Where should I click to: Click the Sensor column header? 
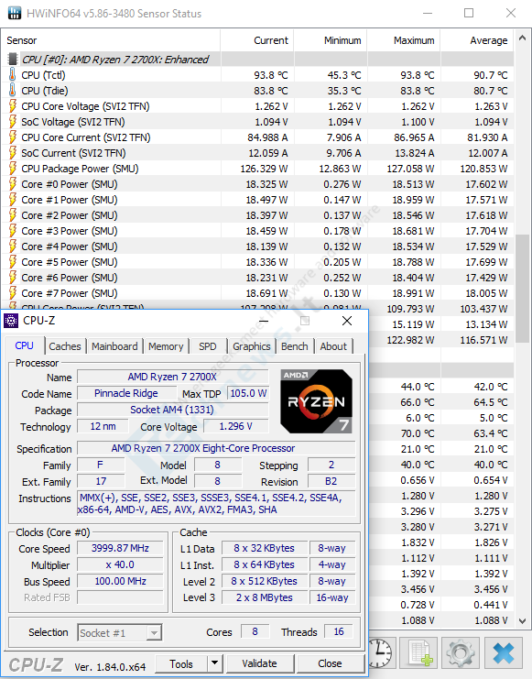111,40
